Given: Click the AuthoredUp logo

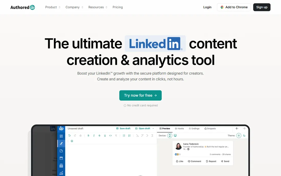Looking at the screenshot, I should 22,7.
